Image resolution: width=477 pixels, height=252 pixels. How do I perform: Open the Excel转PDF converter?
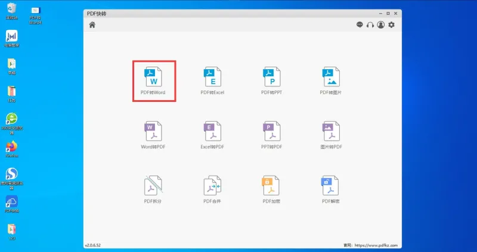(x=212, y=135)
